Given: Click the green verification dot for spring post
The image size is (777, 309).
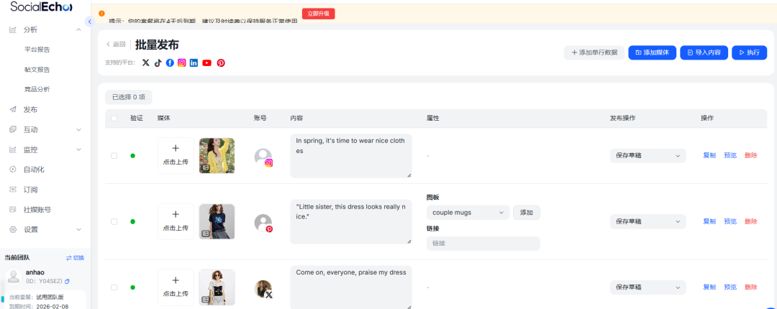Looking at the screenshot, I should tap(132, 155).
